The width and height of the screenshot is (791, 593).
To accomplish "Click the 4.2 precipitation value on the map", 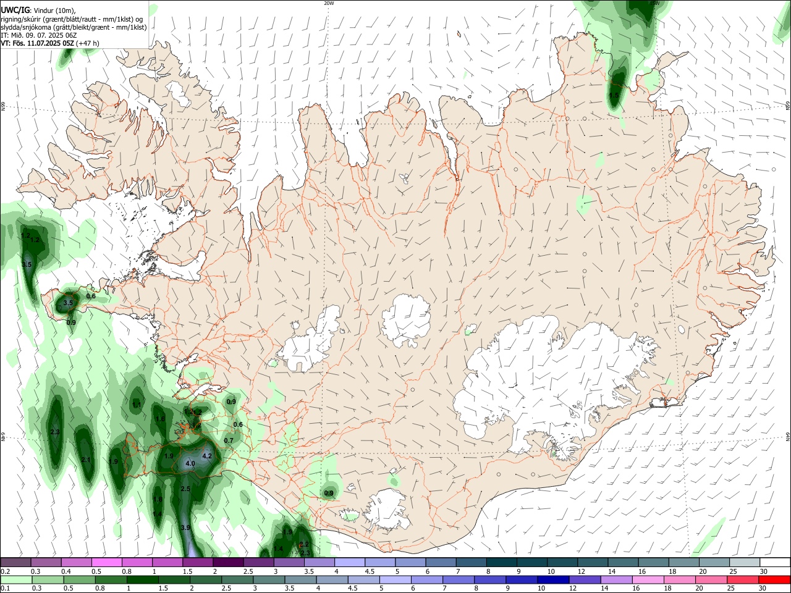I will [x=208, y=456].
